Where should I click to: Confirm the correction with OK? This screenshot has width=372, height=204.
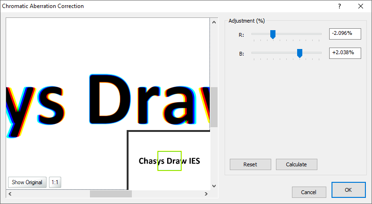pos(348,190)
